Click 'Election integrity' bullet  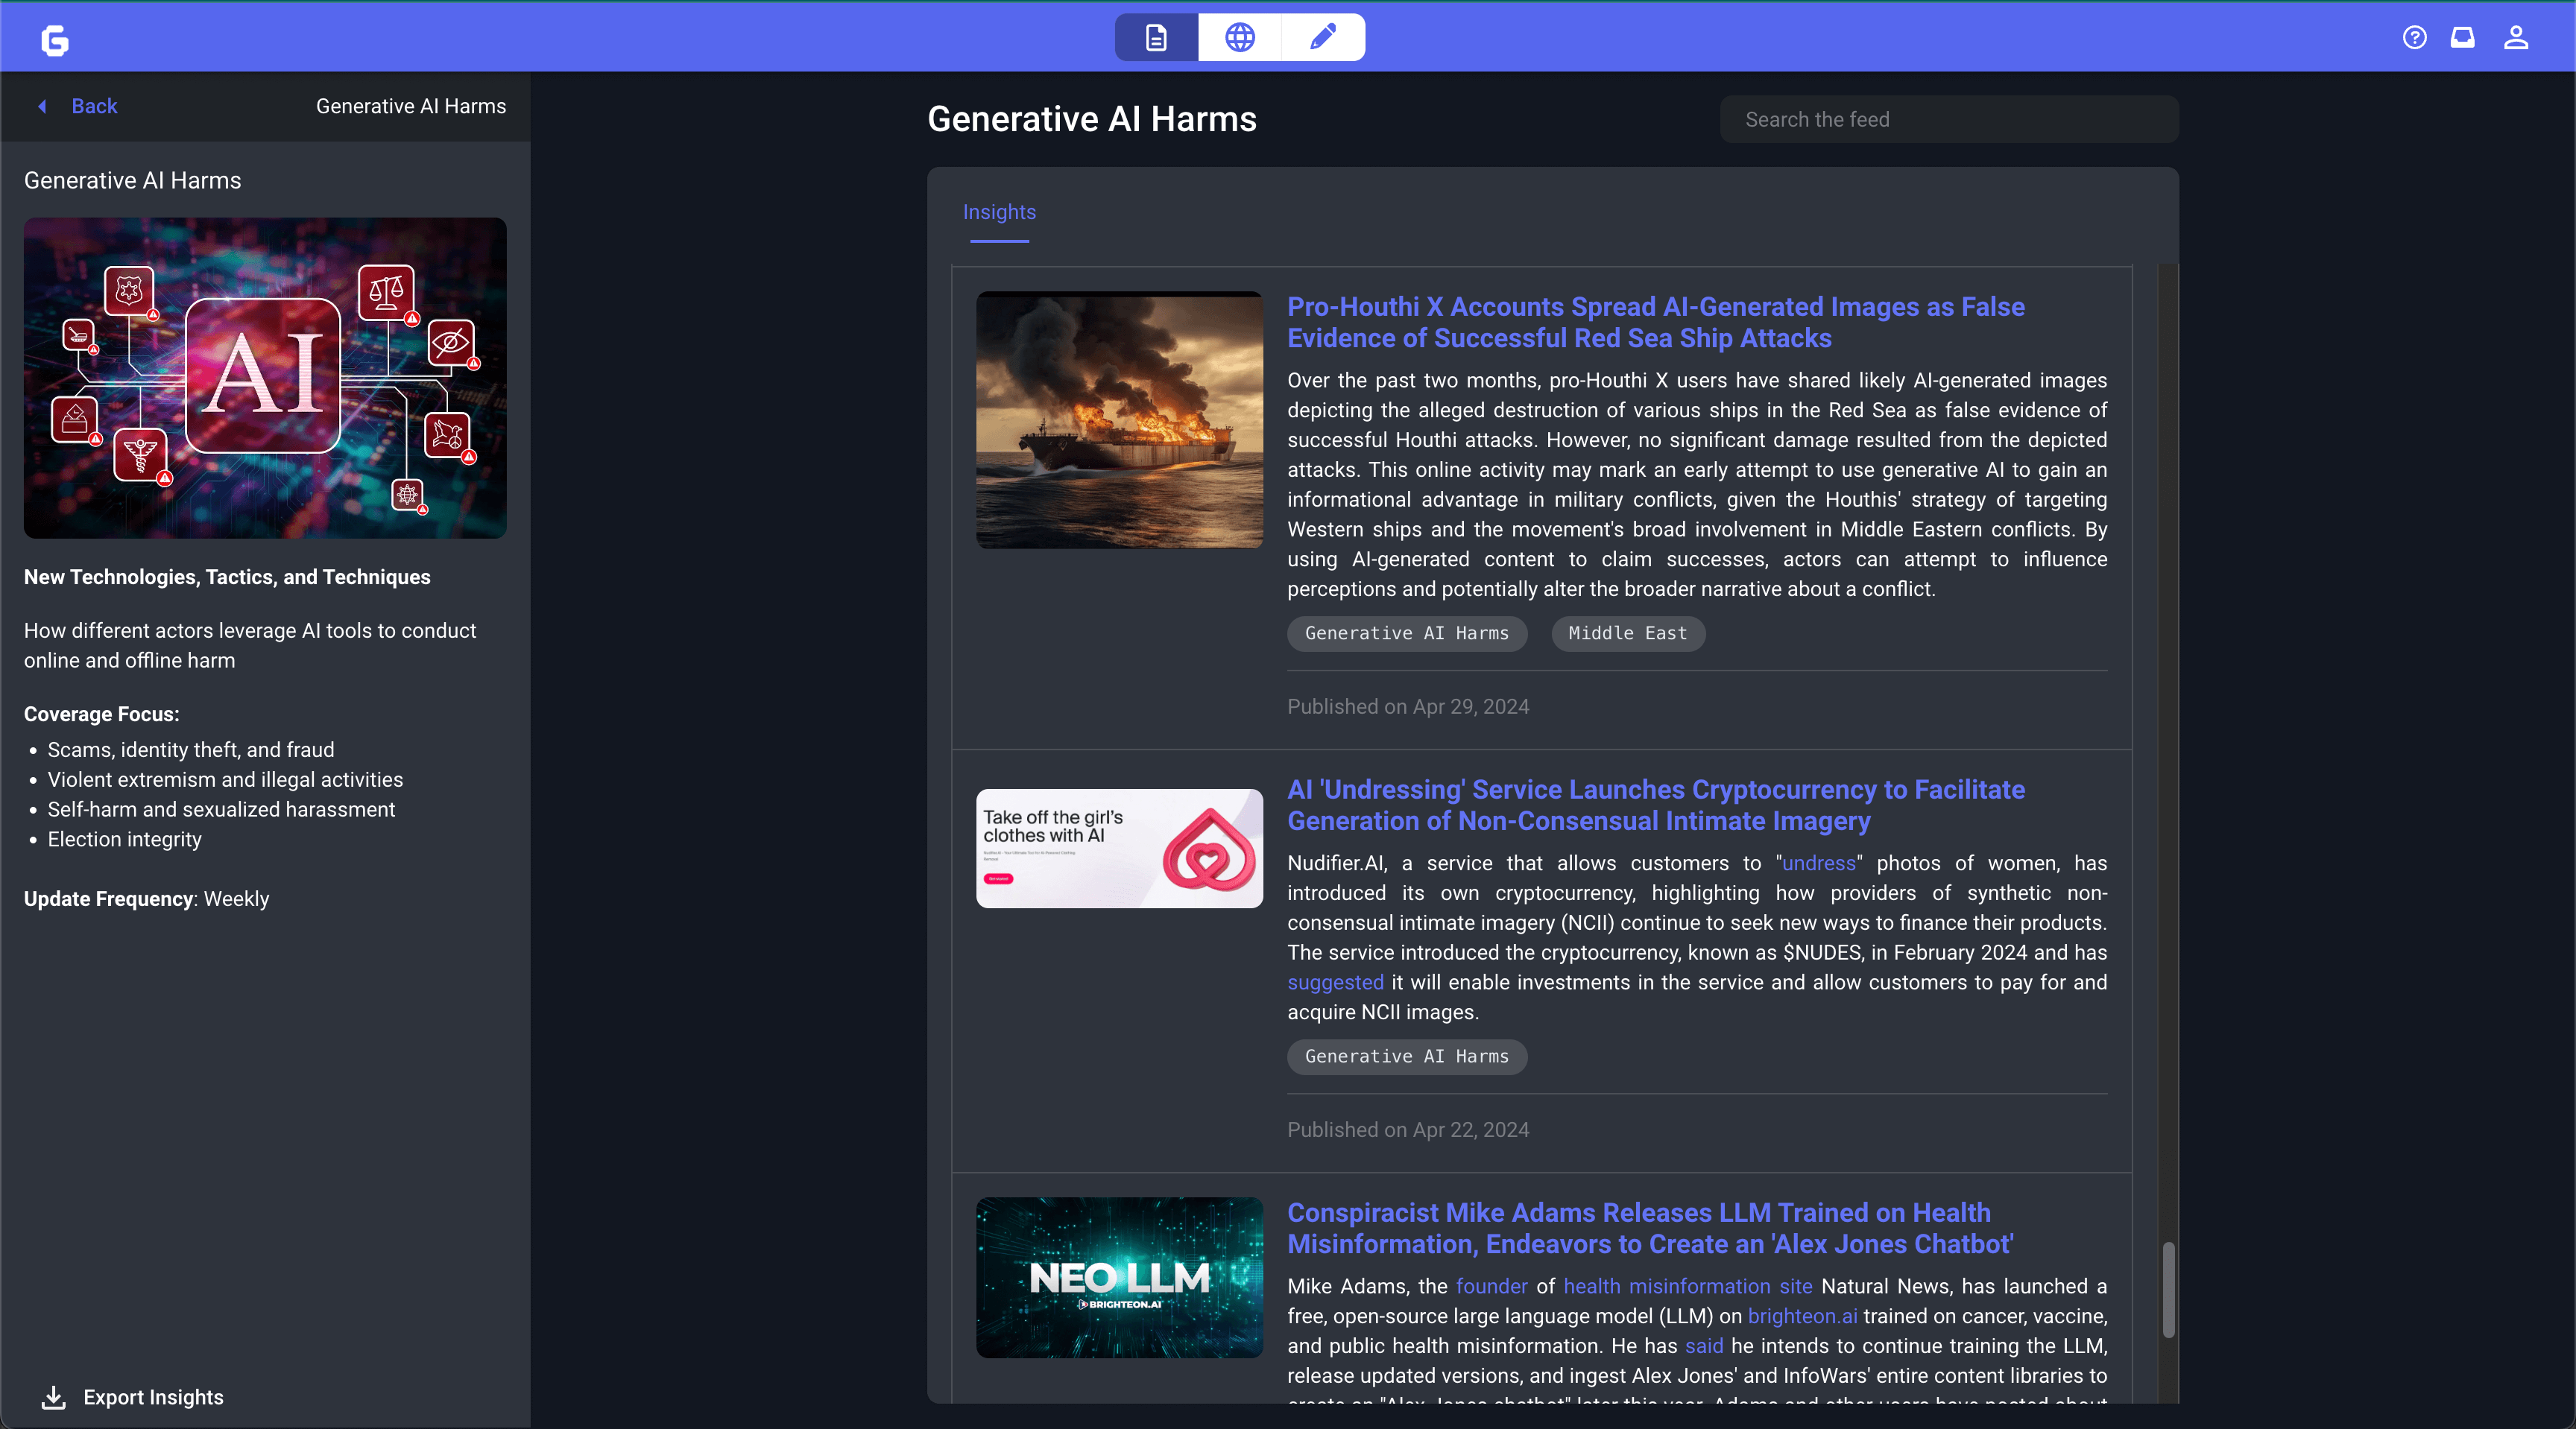point(124,840)
